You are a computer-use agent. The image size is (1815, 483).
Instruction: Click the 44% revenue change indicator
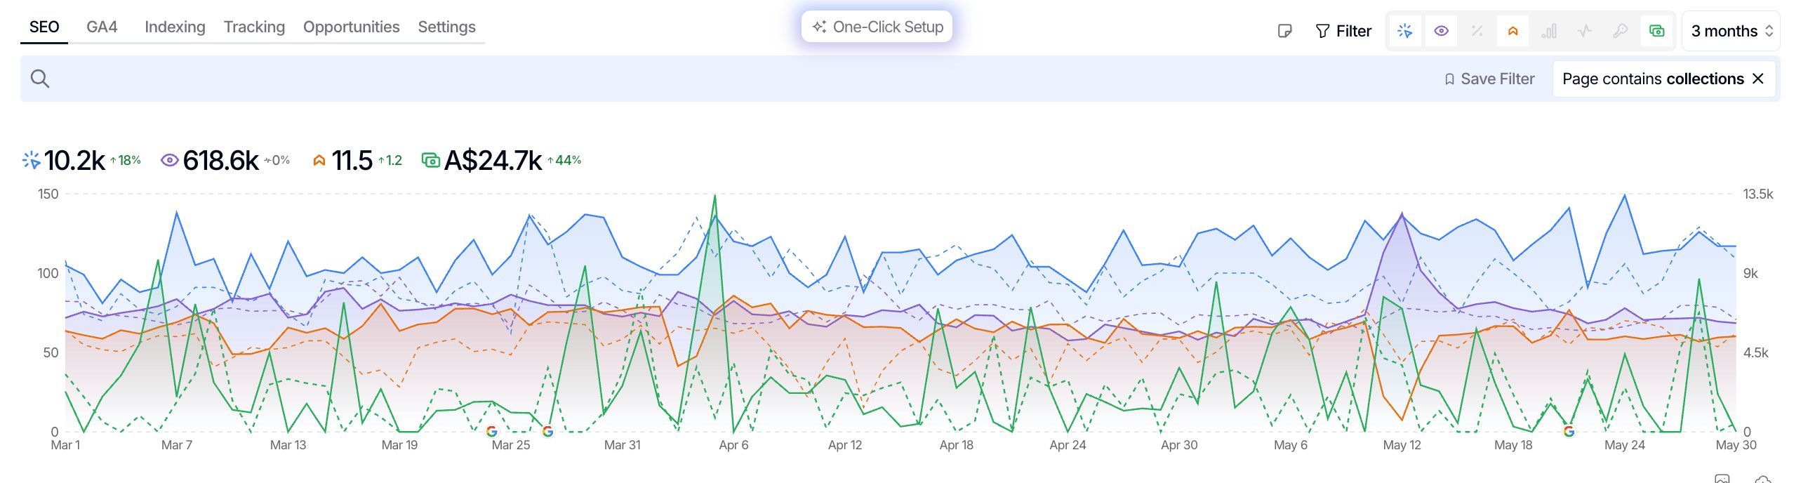pyautogui.click(x=564, y=161)
